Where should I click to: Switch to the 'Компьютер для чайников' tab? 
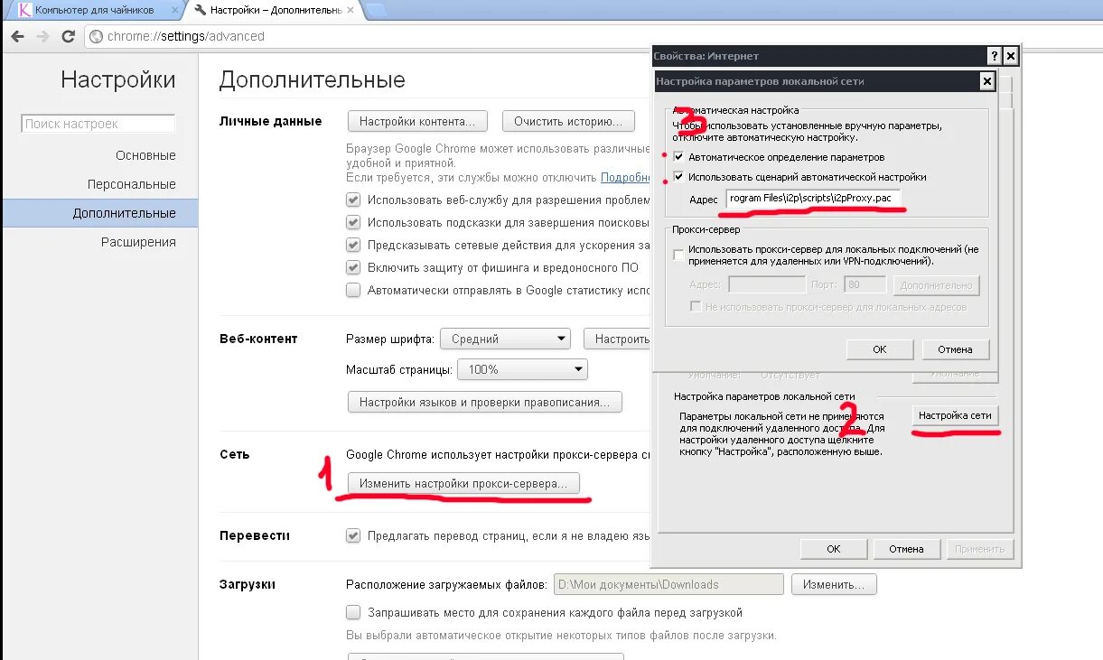click(97, 10)
